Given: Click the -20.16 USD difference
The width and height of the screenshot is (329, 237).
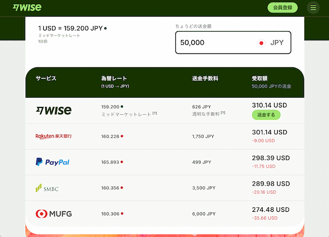Looking at the screenshot, I should 264,192.
